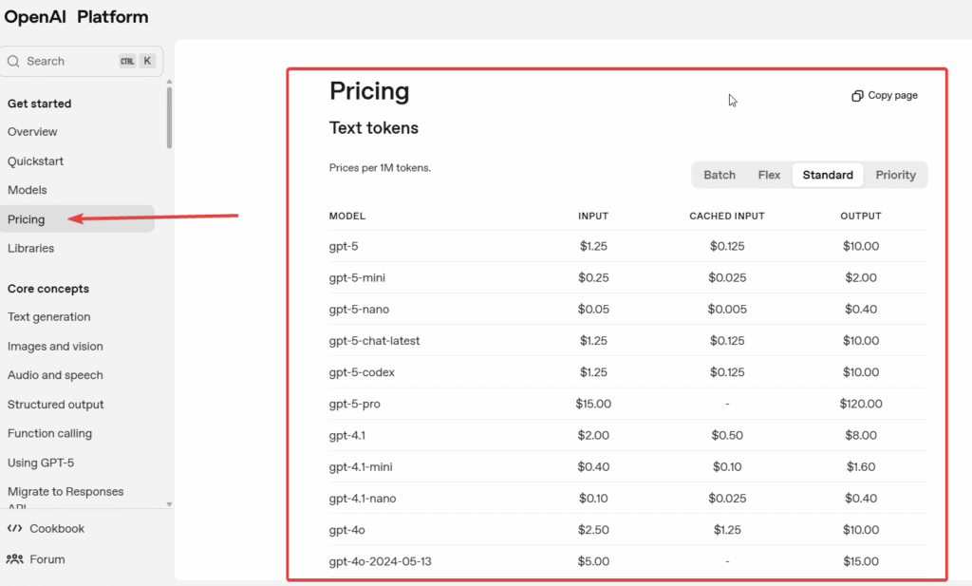
Task: Select the Batch pricing tier
Action: (720, 175)
